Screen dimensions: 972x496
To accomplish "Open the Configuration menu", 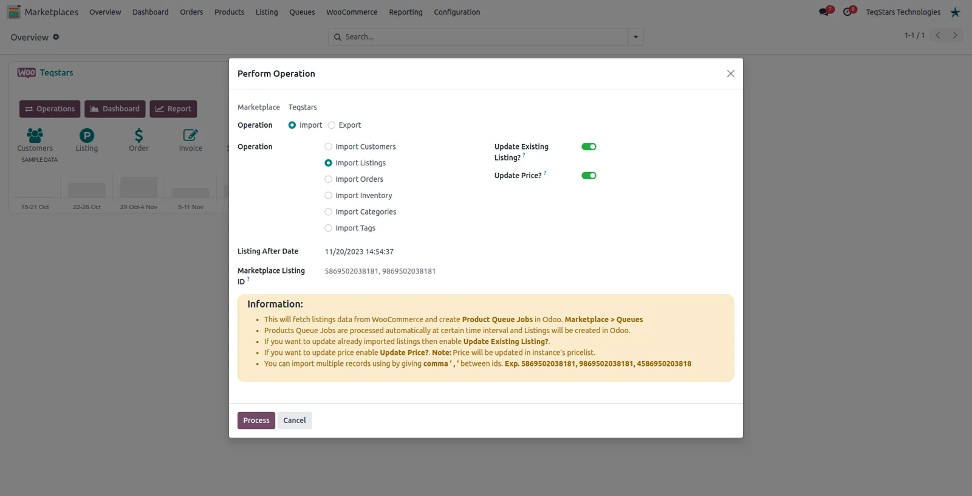I will tap(457, 12).
